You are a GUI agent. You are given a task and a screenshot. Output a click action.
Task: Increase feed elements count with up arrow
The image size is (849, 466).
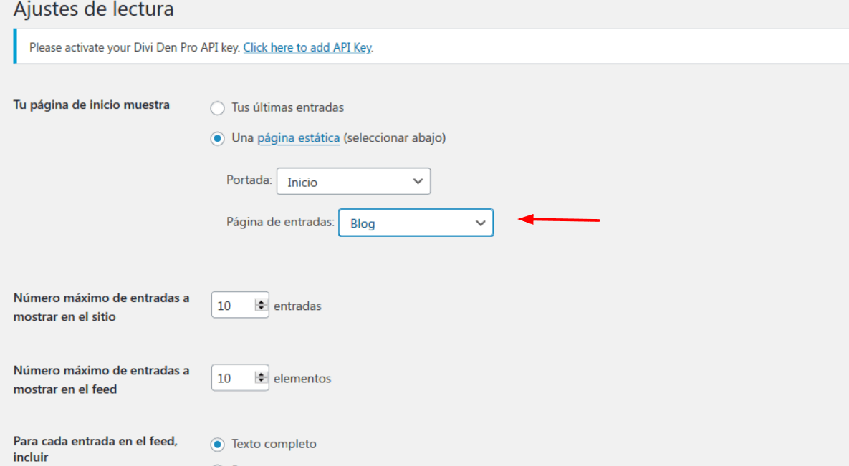tap(261, 374)
